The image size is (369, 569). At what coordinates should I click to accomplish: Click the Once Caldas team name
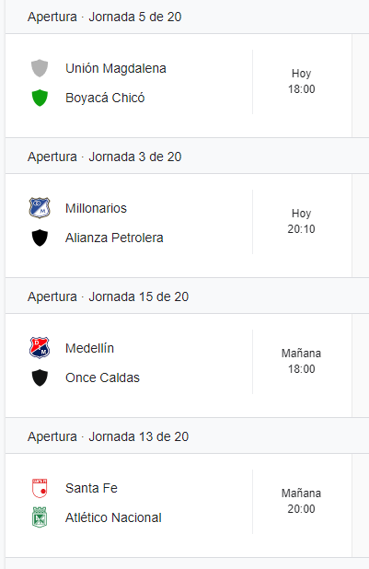click(x=102, y=377)
